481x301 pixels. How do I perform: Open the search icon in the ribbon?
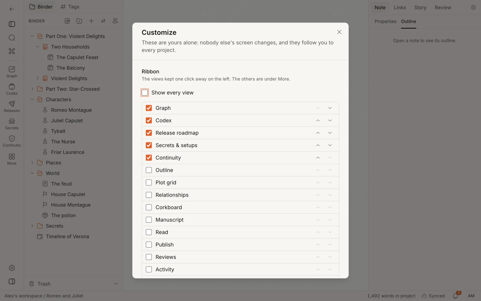[x=12, y=38]
